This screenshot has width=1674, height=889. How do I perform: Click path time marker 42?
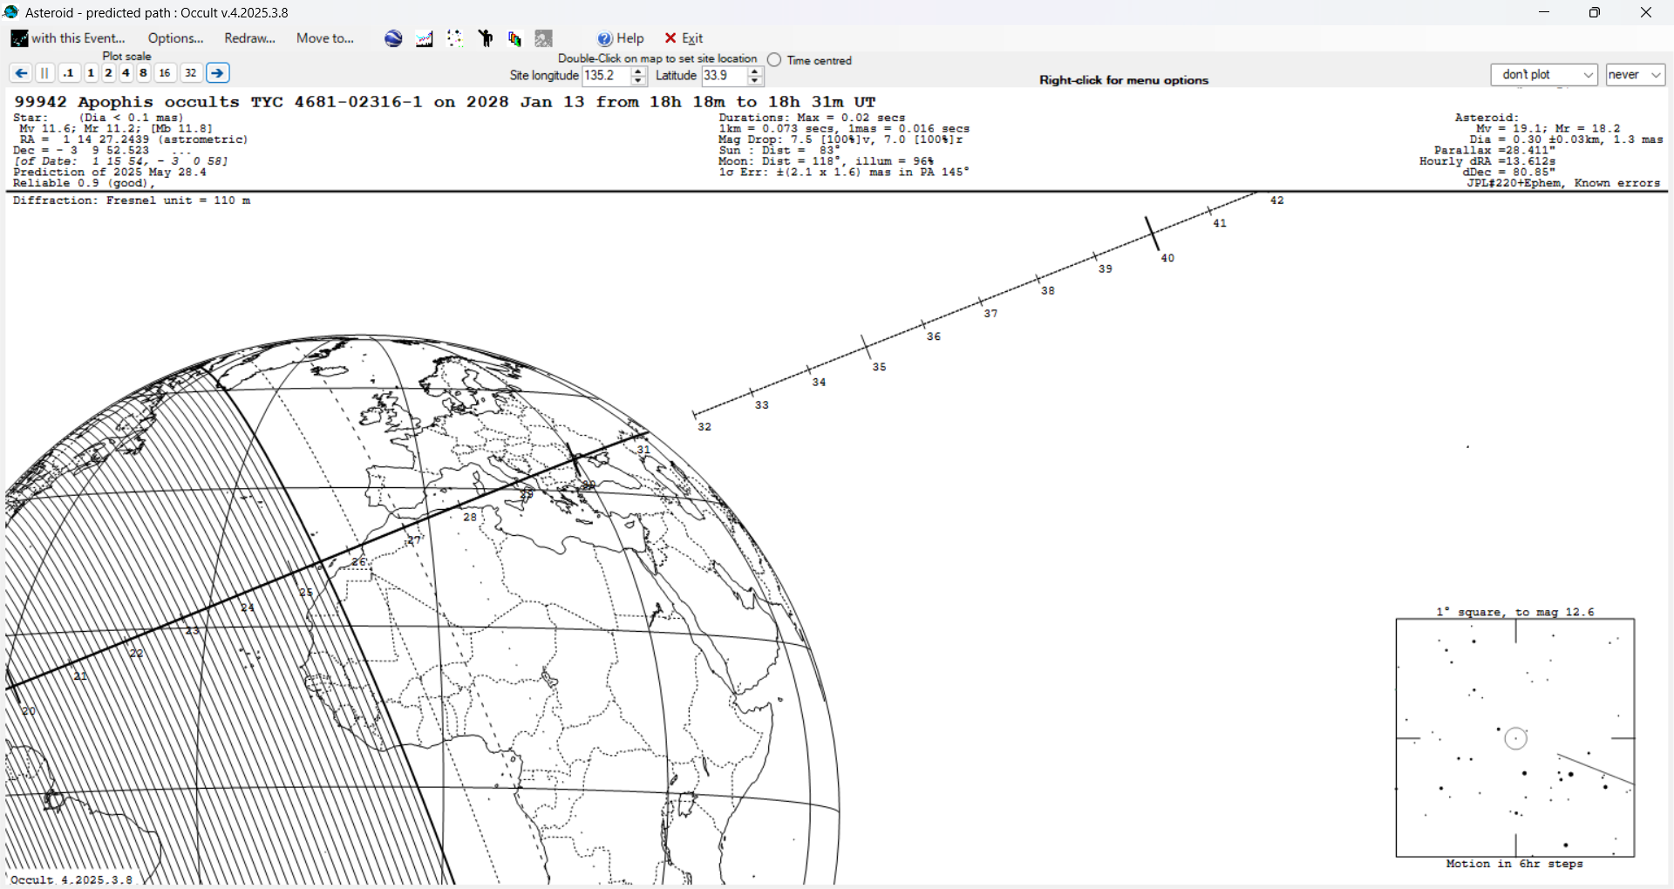[x=1277, y=200]
